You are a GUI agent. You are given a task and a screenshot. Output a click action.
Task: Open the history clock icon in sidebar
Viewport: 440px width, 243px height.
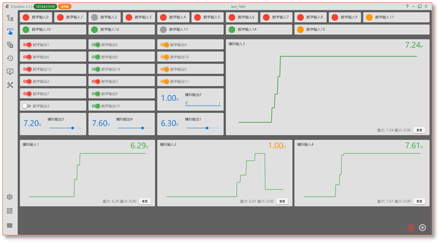pyautogui.click(x=10, y=58)
